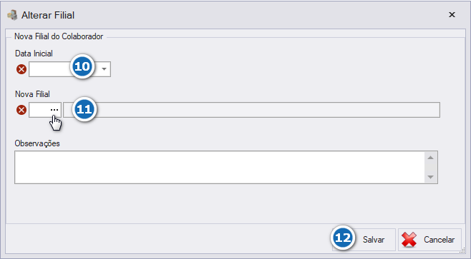Click the Observações scrollbar down arrow
Viewport: 471px width, 259px height.
pyautogui.click(x=430, y=177)
